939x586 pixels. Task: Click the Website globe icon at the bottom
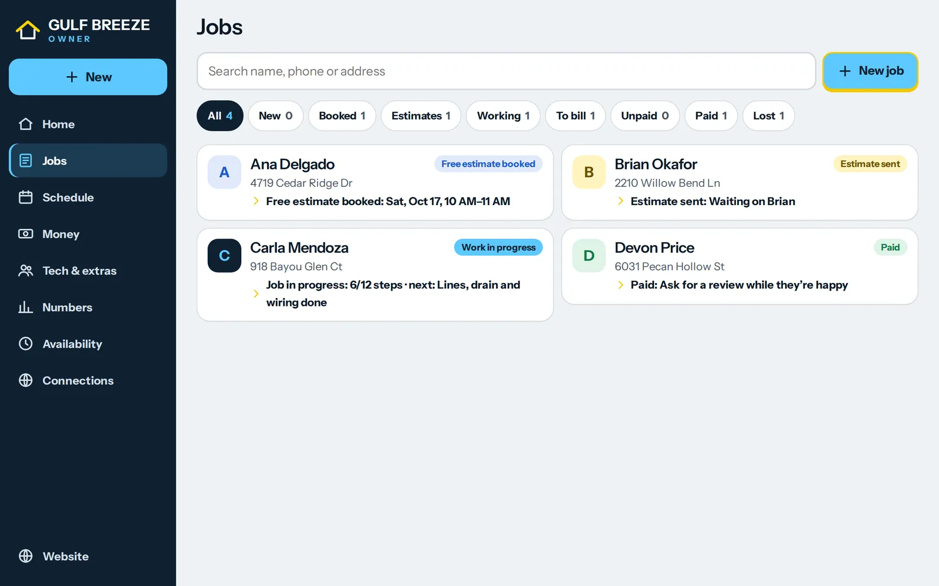pyautogui.click(x=26, y=556)
